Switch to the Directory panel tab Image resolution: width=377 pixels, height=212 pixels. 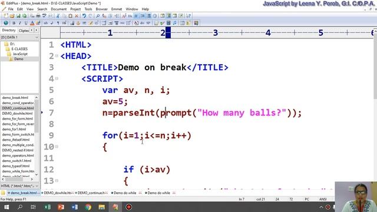tap(9, 30)
